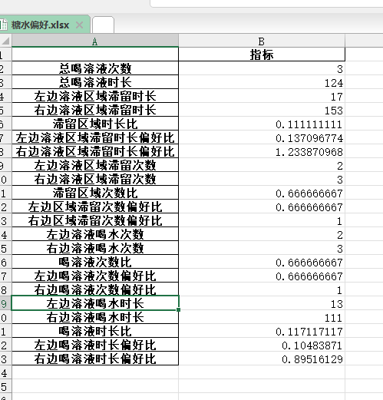Select the row header left of 总喝溶液次数
Screen dimensions: 383x400
(5, 68)
